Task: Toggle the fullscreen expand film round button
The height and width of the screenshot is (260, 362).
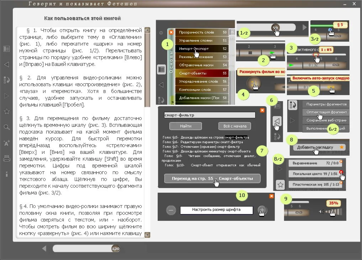Action: [x=253, y=83]
